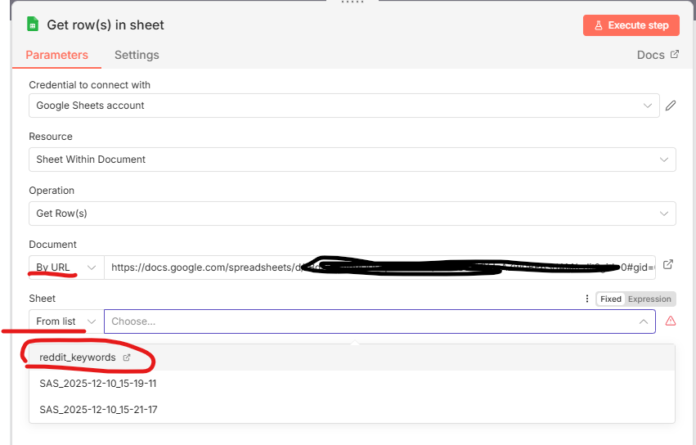The height and width of the screenshot is (445, 696).
Task: Change the By URL document mode dropdown
Action: [x=66, y=267]
